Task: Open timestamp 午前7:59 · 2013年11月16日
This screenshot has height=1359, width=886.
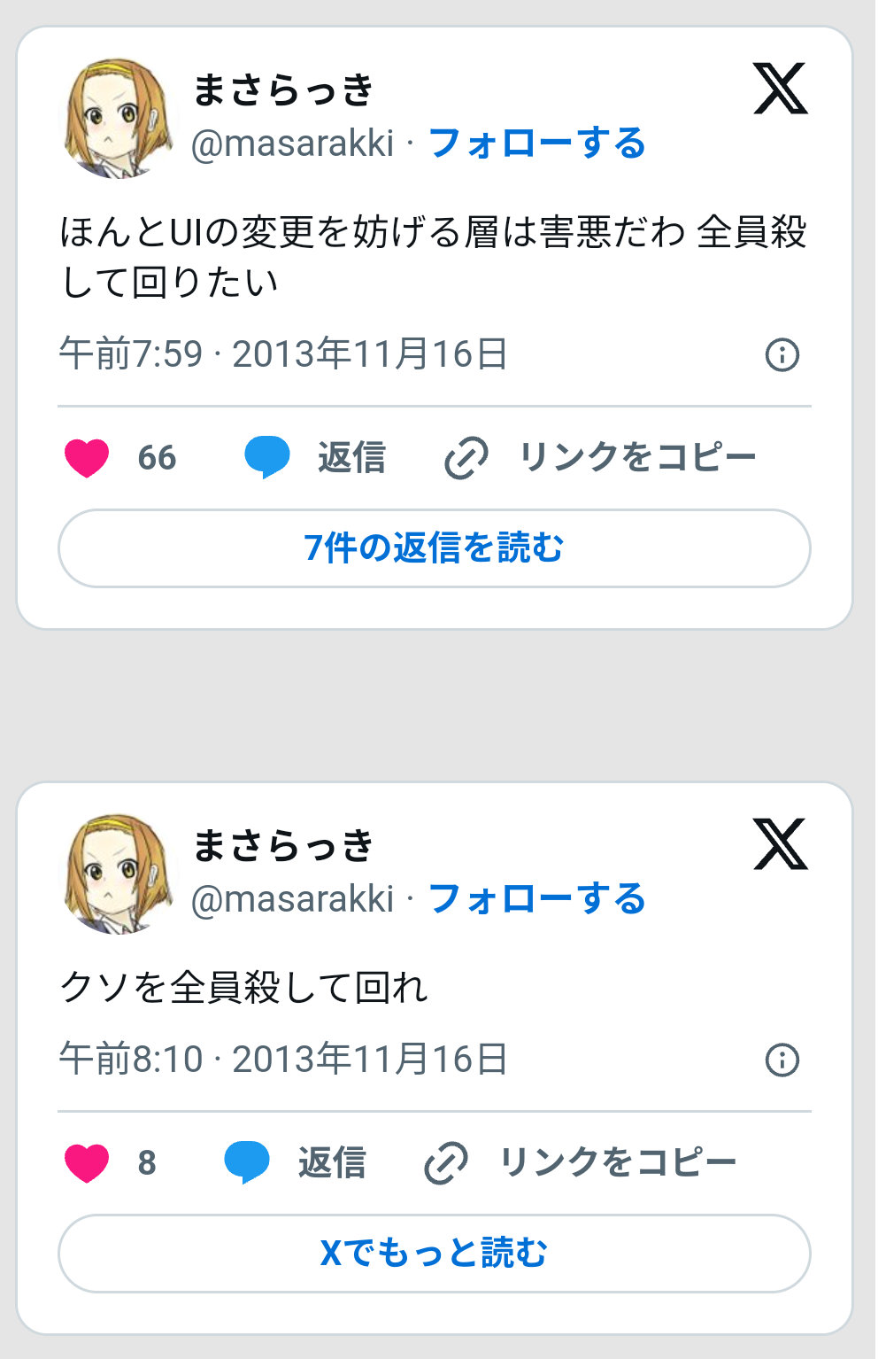Action: [x=283, y=354]
